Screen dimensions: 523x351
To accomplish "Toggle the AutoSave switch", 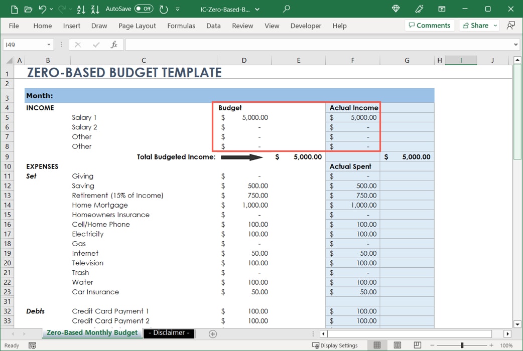I will (x=144, y=9).
